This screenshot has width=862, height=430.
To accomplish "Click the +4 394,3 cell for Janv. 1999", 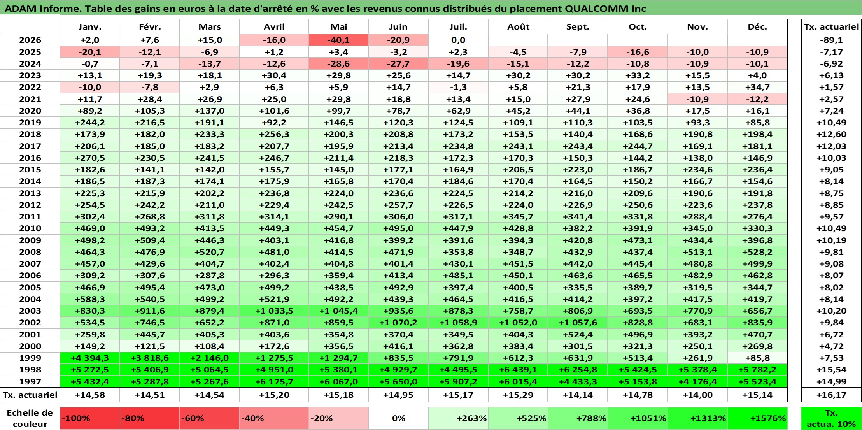I will (x=90, y=358).
